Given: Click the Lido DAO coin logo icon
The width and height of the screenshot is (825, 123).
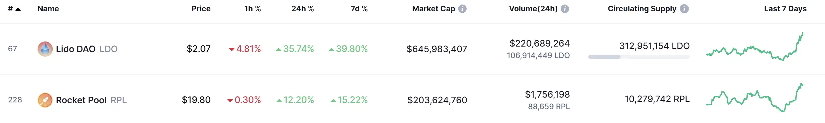Looking at the screenshot, I should click(45, 49).
